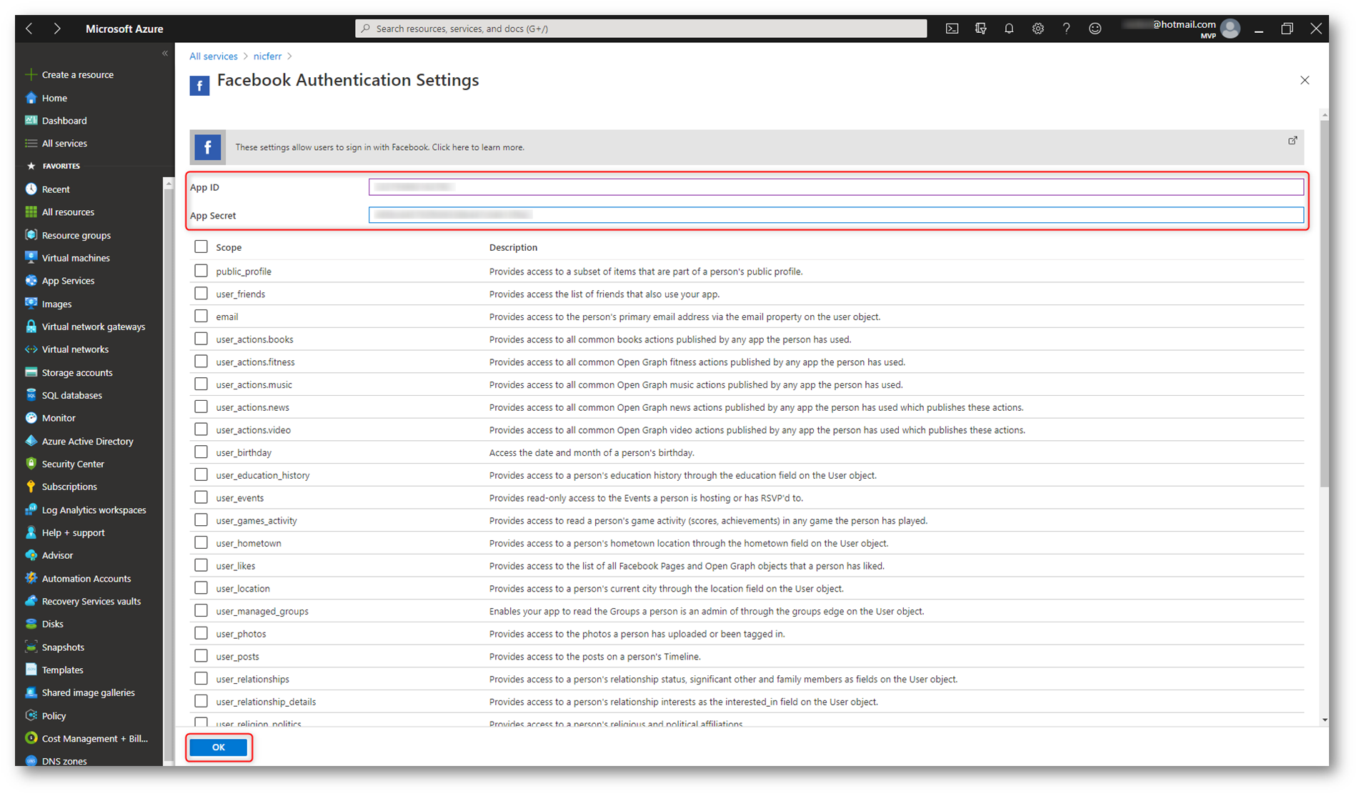Click the Resource groups icon

tap(31, 235)
